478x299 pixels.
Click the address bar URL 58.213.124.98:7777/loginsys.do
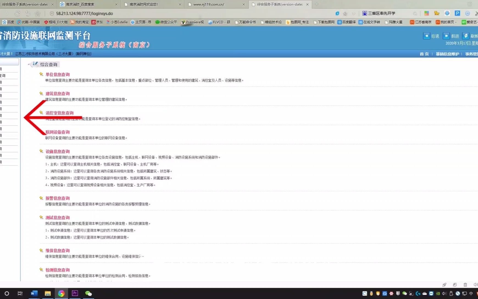click(84, 13)
